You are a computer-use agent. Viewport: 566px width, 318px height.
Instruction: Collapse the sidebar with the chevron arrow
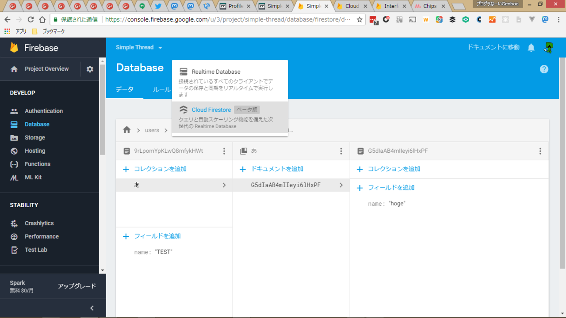92,308
